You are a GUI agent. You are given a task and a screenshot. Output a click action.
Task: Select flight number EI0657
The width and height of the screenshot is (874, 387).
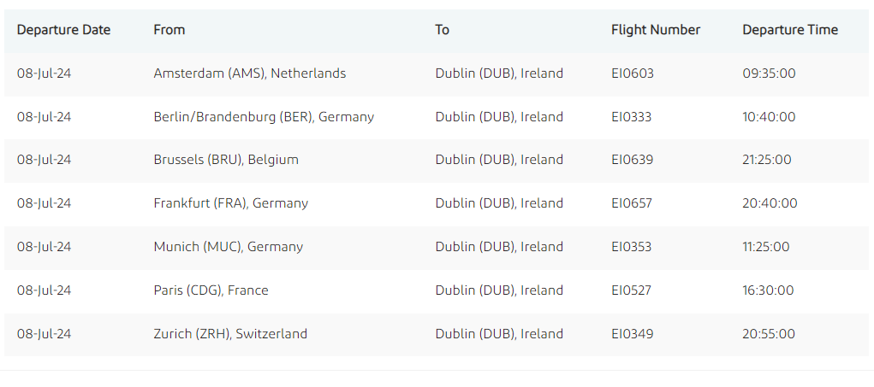point(632,203)
